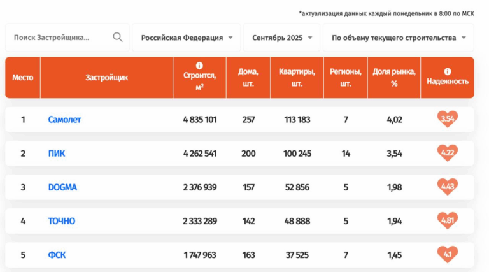Expand the Сентябрь 2025 period dropdown

[282, 38]
